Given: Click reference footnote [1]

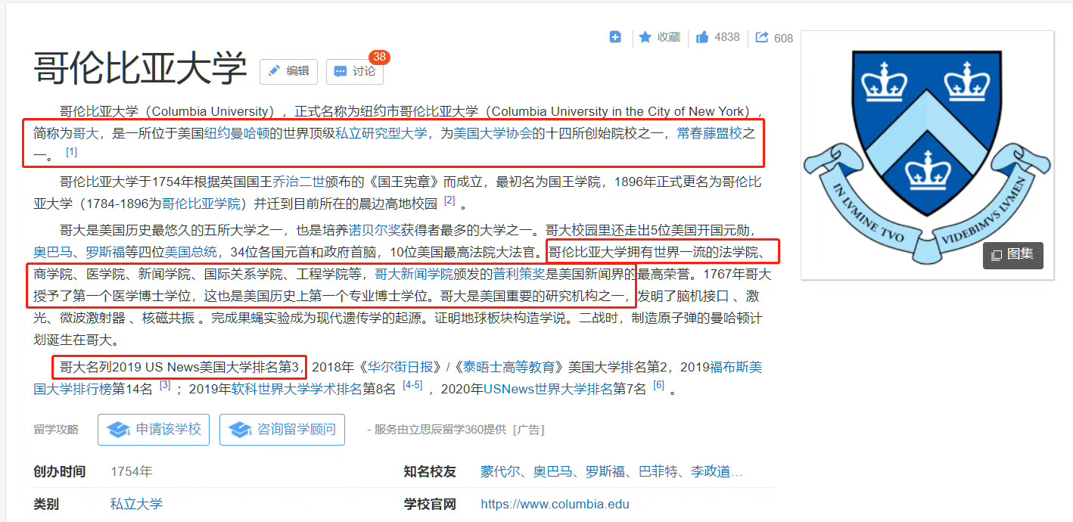Looking at the screenshot, I should pos(71,152).
